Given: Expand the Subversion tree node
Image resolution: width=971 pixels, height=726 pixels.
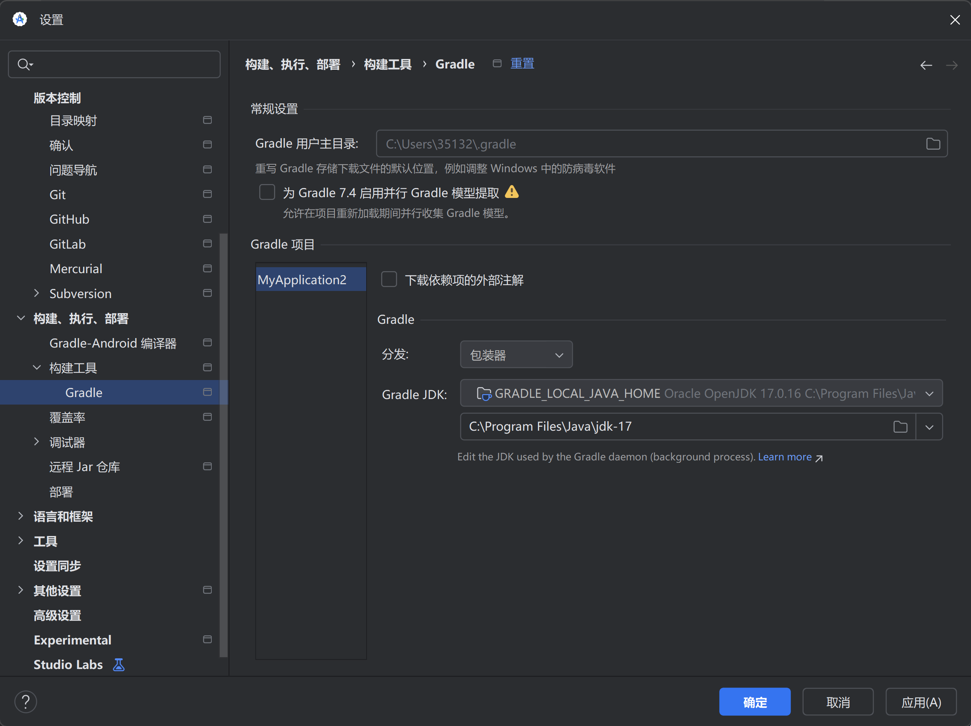Looking at the screenshot, I should tap(37, 293).
